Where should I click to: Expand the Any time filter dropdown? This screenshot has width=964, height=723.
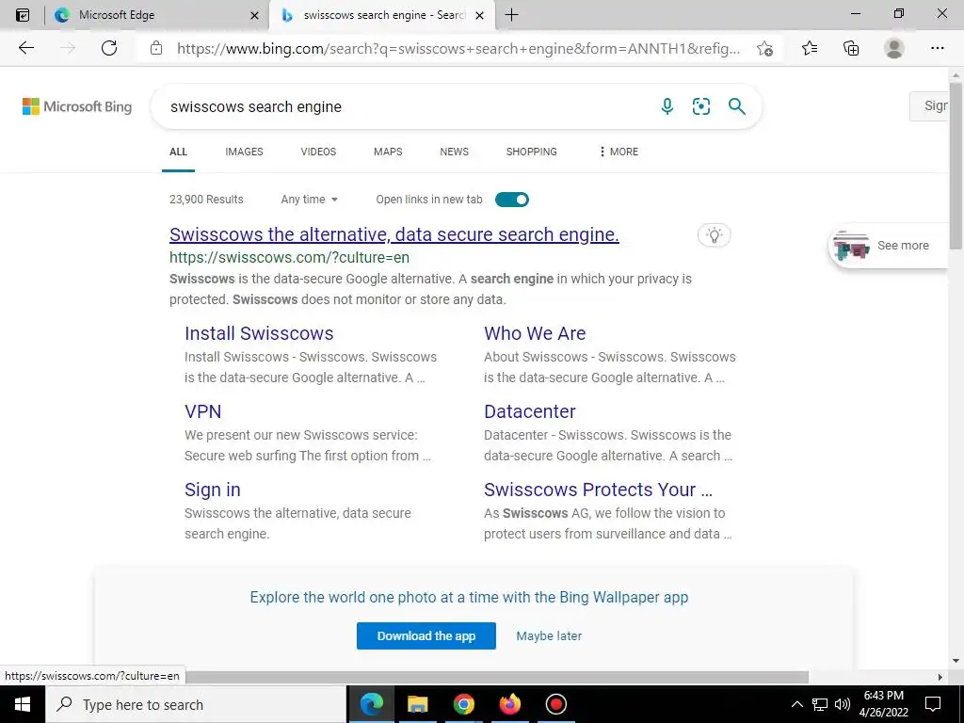[309, 200]
